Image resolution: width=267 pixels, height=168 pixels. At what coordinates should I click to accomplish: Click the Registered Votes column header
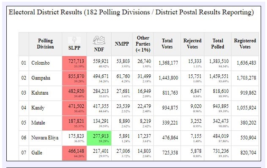click(245, 44)
